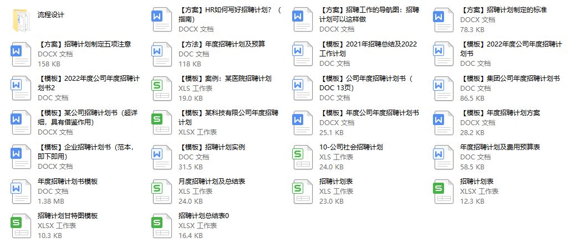This screenshot has height=248, width=576.
Task: Click the 78.3 KB size text
Action: [472, 30]
